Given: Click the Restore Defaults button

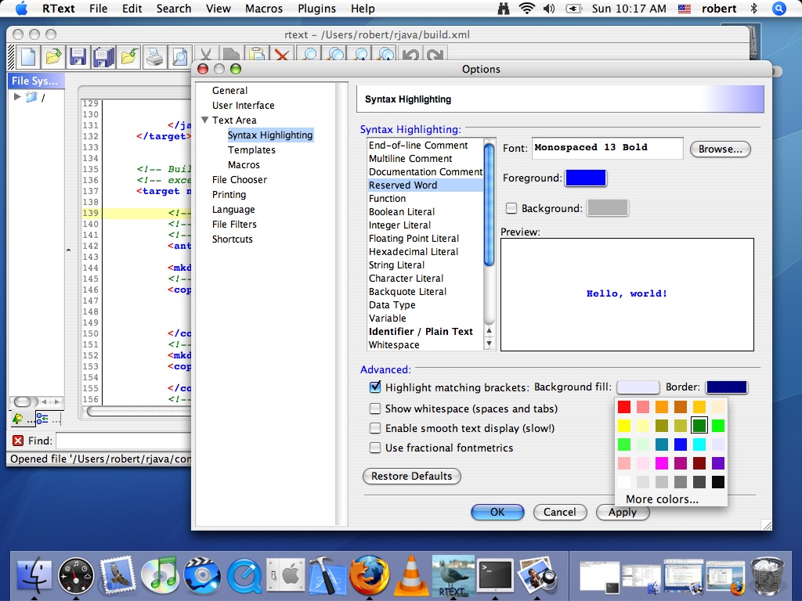Looking at the screenshot, I should tap(411, 476).
